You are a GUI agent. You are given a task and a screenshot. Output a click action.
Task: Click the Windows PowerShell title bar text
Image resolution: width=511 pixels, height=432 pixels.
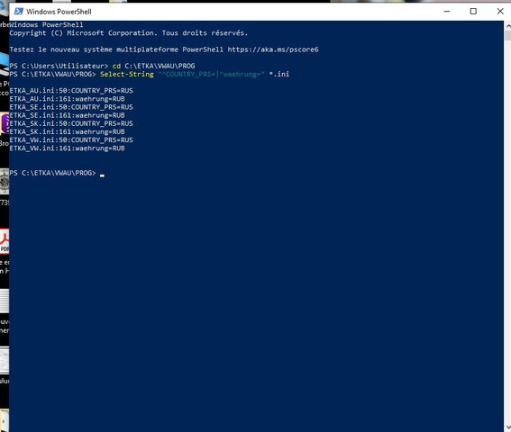59,12
